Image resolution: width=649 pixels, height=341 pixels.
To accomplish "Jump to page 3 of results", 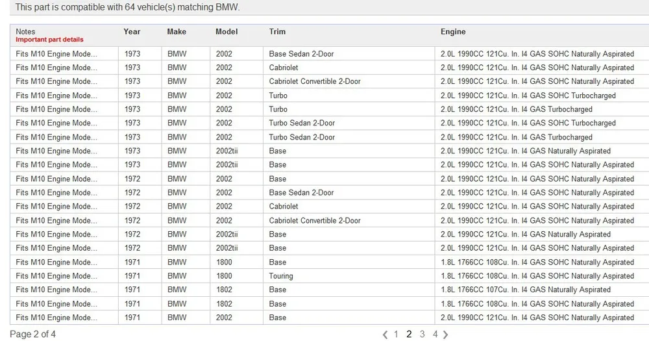I will [x=422, y=334].
